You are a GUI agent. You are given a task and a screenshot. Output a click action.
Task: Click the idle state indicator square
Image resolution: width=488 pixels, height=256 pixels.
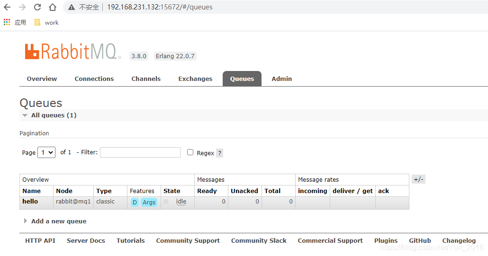click(166, 202)
